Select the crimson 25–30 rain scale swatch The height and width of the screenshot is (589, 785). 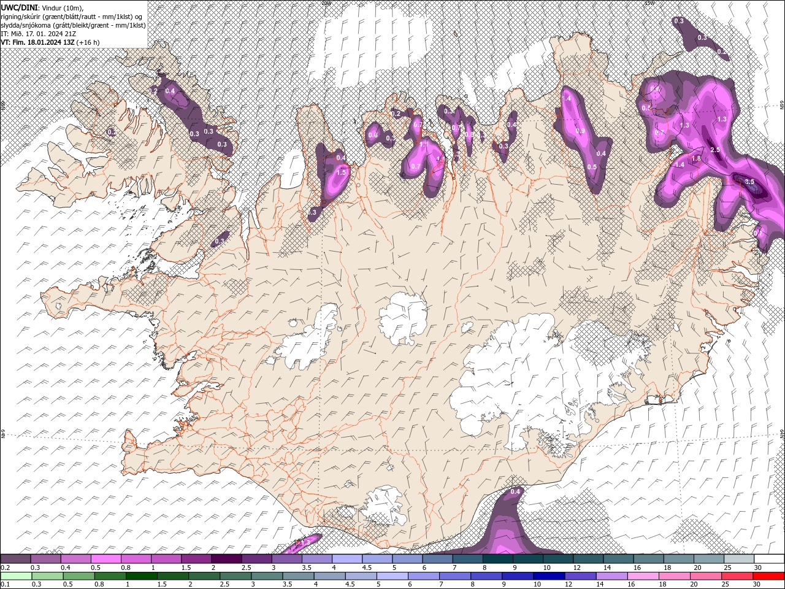click(x=737, y=576)
